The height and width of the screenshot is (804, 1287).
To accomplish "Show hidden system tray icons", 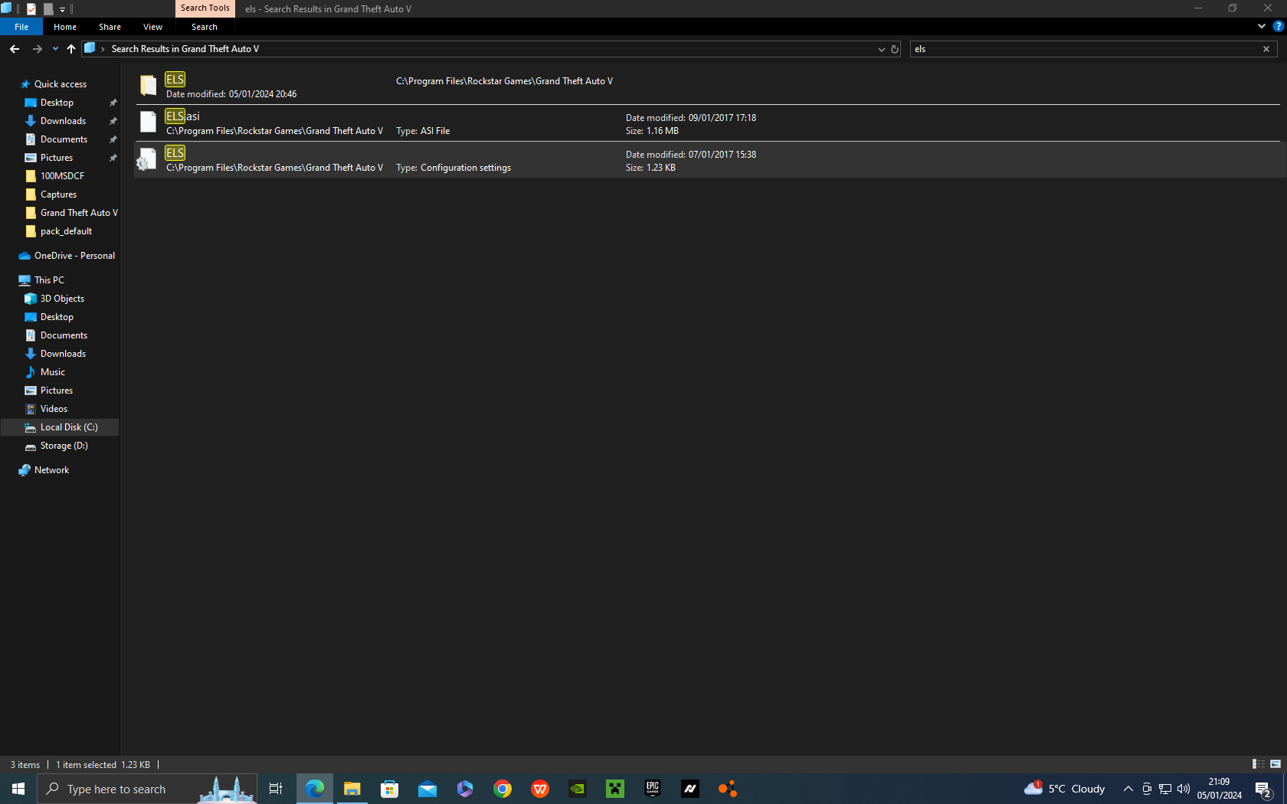I will click(1128, 789).
